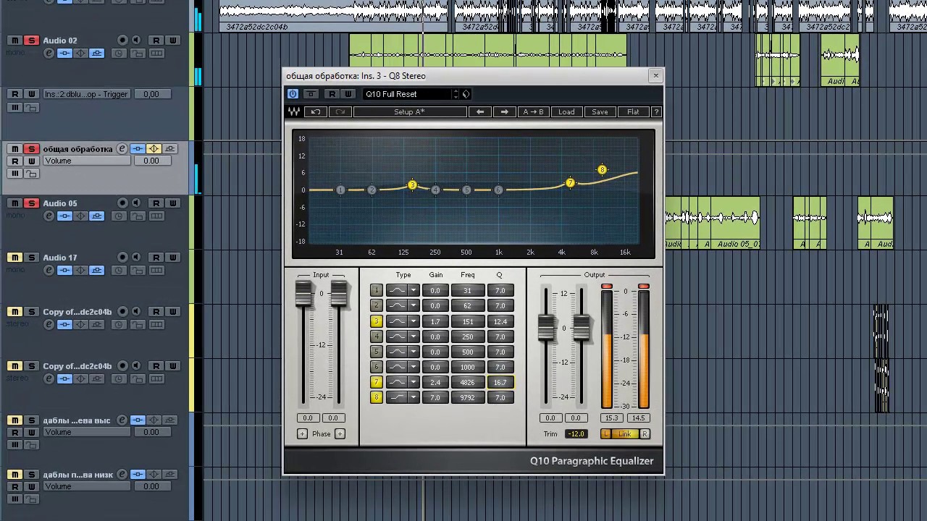Image resolution: width=927 pixels, height=521 pixels.
Task: Click left input fader handle
Action: (x=303, y=294)
